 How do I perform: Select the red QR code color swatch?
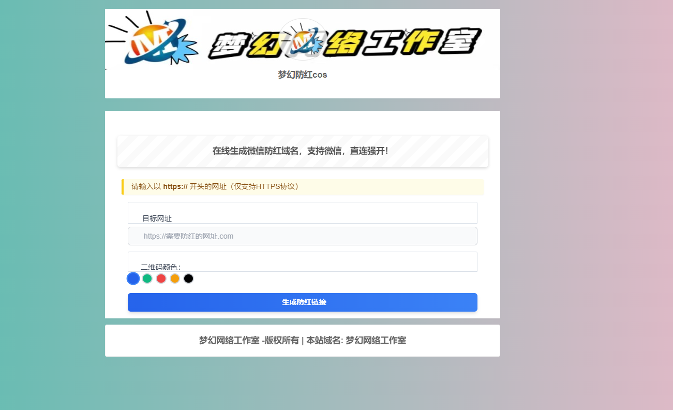click(161, 278)
